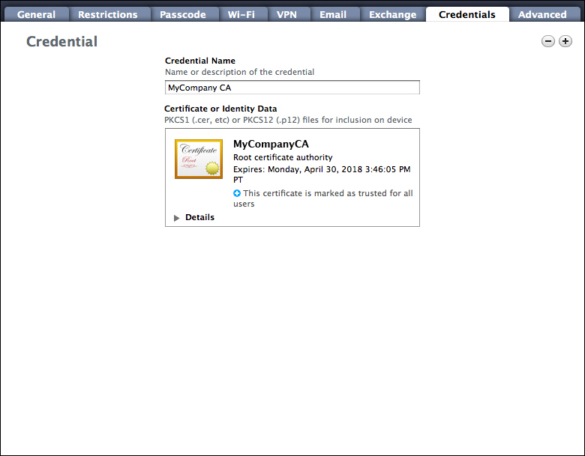Select the Wi-Fi tab

[241, 14]
